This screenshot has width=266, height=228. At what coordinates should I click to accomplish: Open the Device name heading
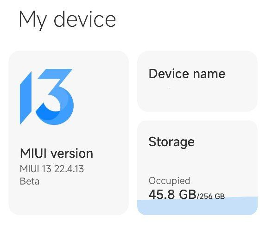click(187, 74)
